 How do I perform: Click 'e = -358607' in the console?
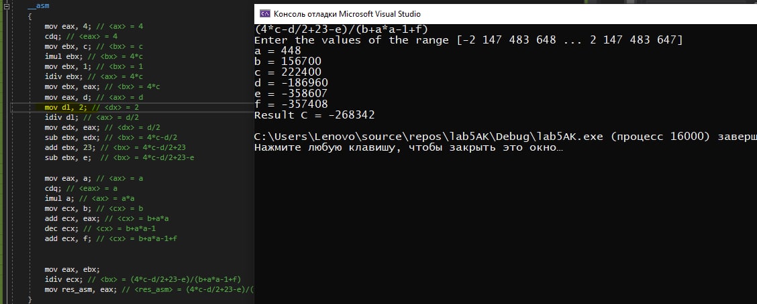tap(291, 93)
